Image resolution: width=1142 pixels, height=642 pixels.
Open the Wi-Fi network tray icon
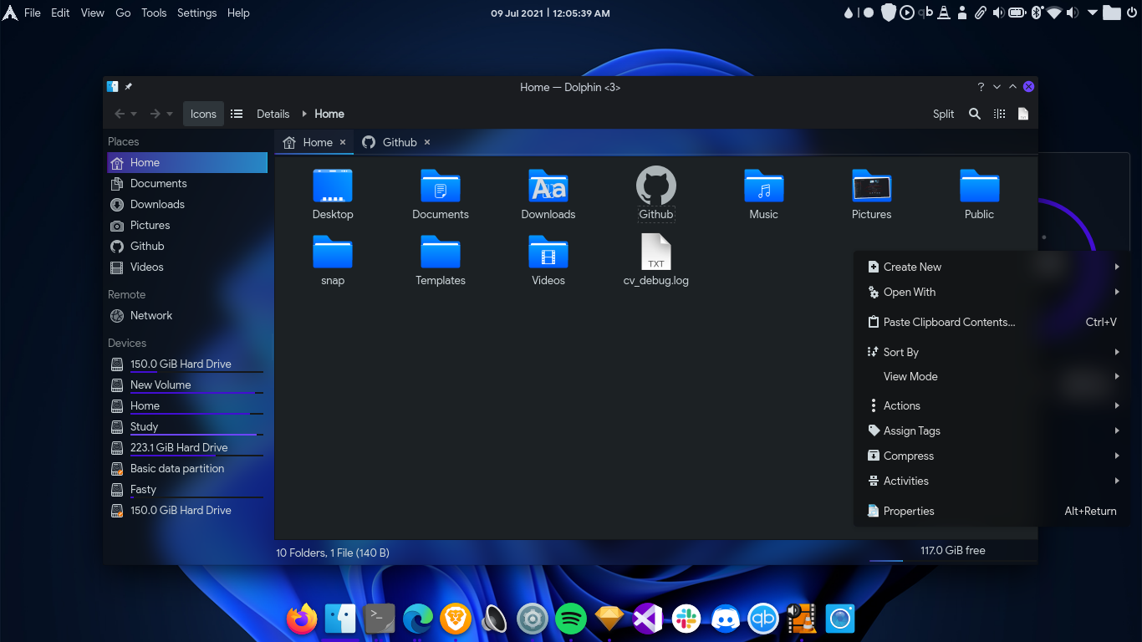(x=1054, y=13)
